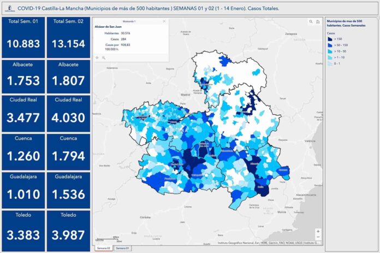Switch to the Semana 02 tab
Viewport: 380px width, 253px height.
[x=103, y=248]
